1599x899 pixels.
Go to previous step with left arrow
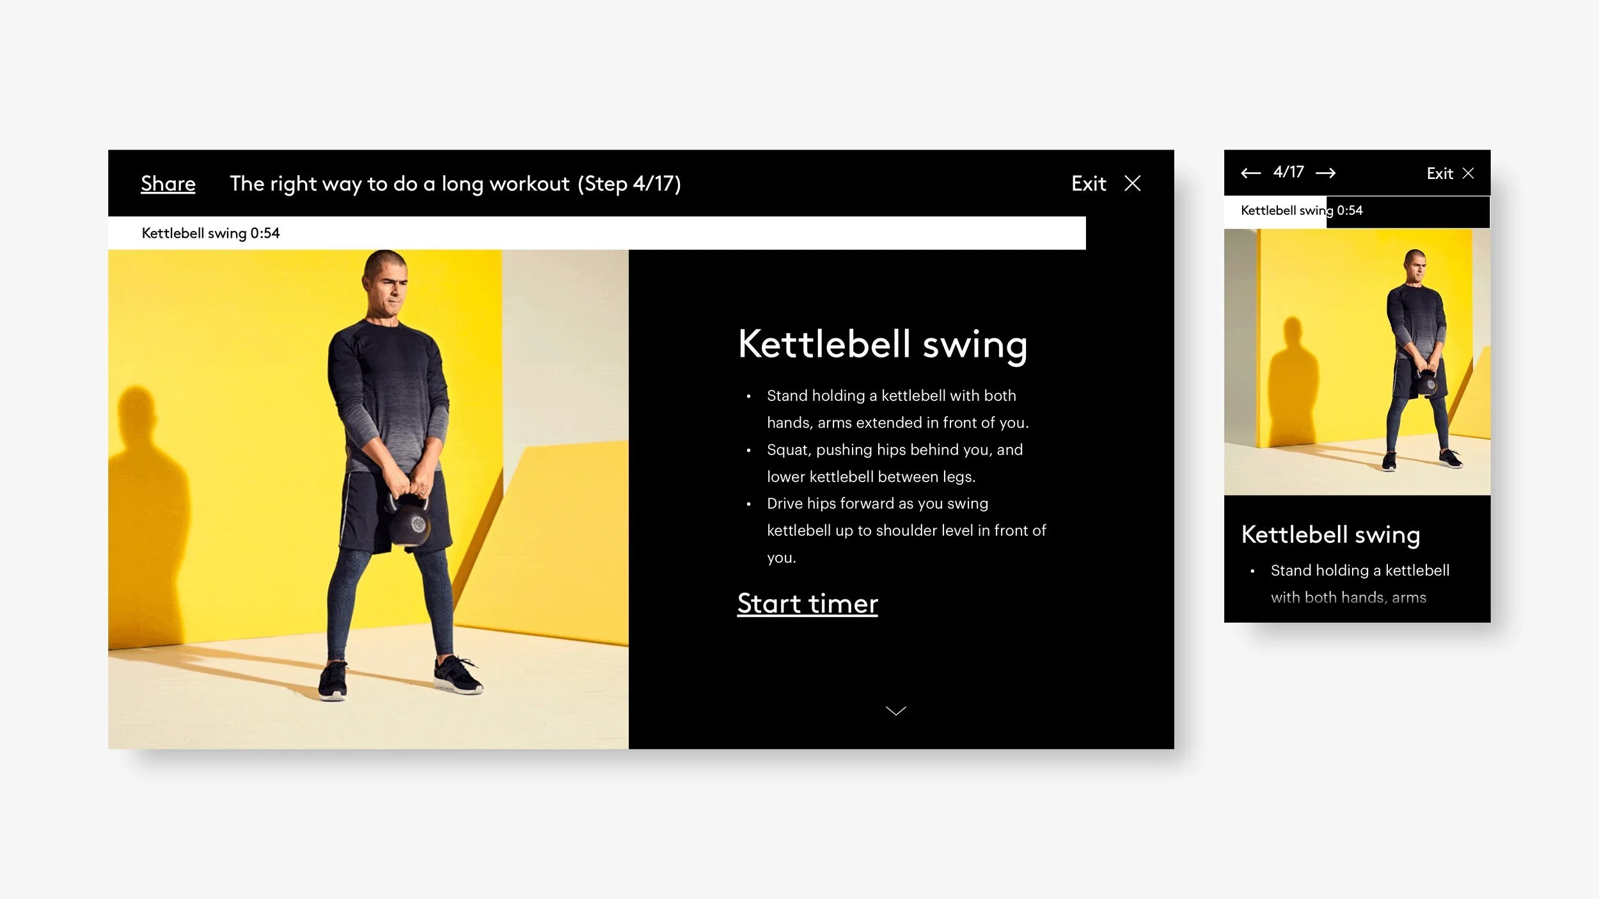click(x=1250, y=173)
